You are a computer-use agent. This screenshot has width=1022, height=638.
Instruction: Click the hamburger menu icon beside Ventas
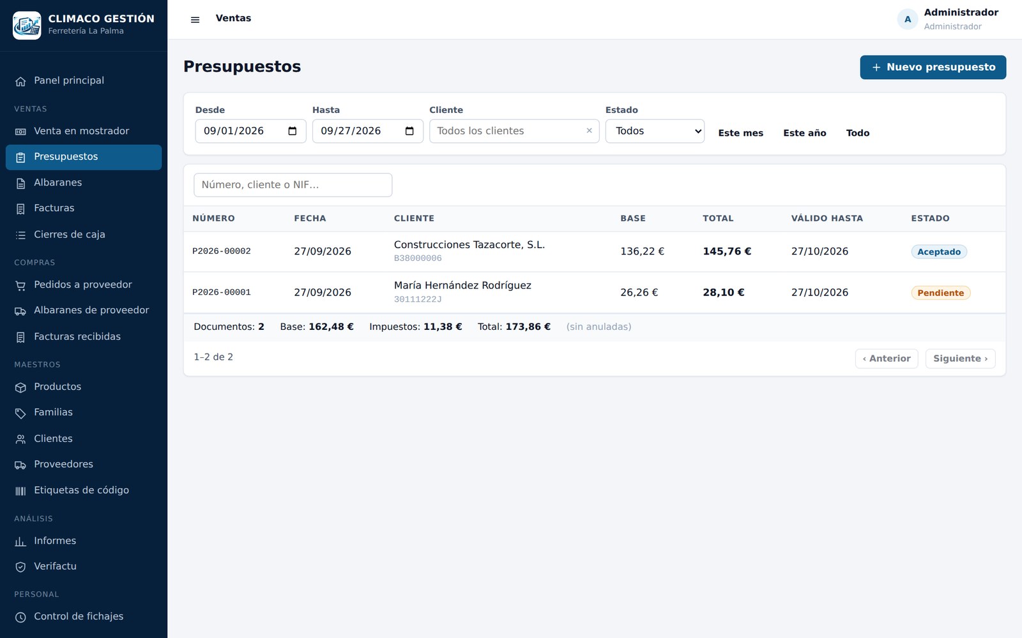click(195, 20)
